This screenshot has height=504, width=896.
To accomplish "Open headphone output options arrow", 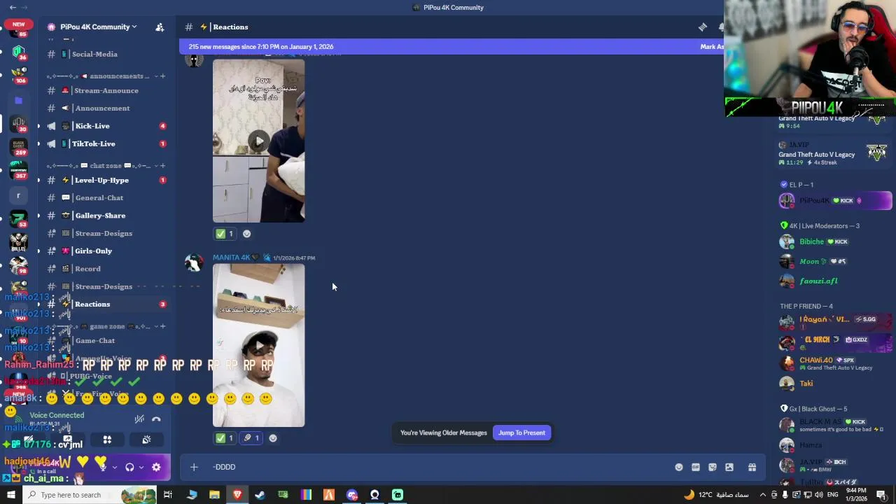I will point(141,467).
